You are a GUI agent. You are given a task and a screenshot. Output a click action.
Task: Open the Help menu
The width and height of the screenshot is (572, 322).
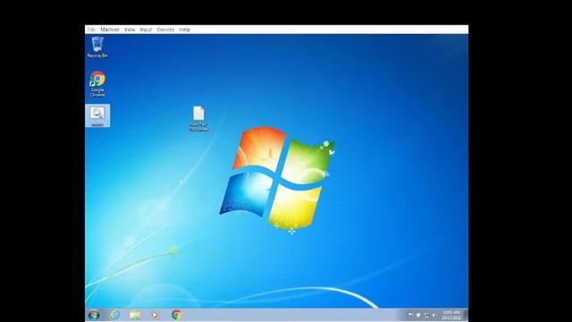(x=185, y=30)
